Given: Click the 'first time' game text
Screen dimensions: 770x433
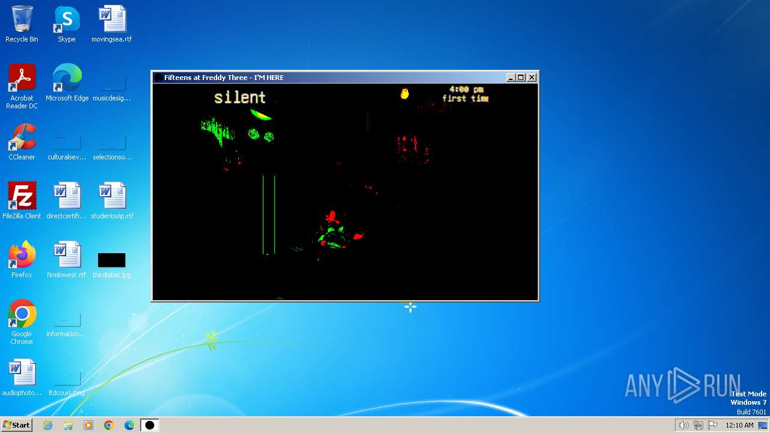Looking at the screenshot, I should pos(466,99).
